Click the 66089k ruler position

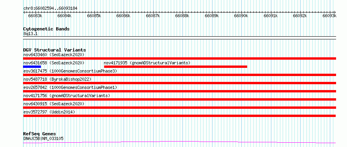point(212,16)
